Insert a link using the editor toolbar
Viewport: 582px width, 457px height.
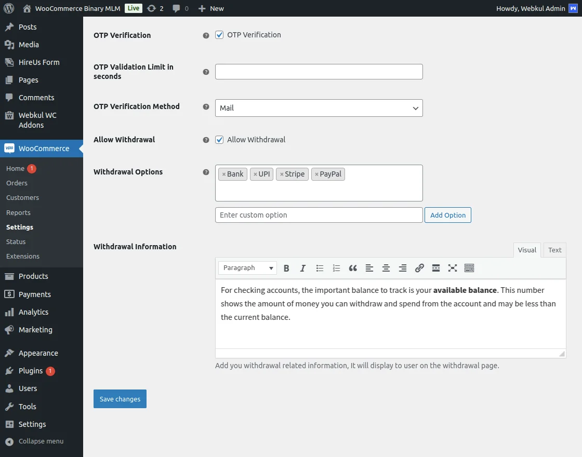coord(419,267)
